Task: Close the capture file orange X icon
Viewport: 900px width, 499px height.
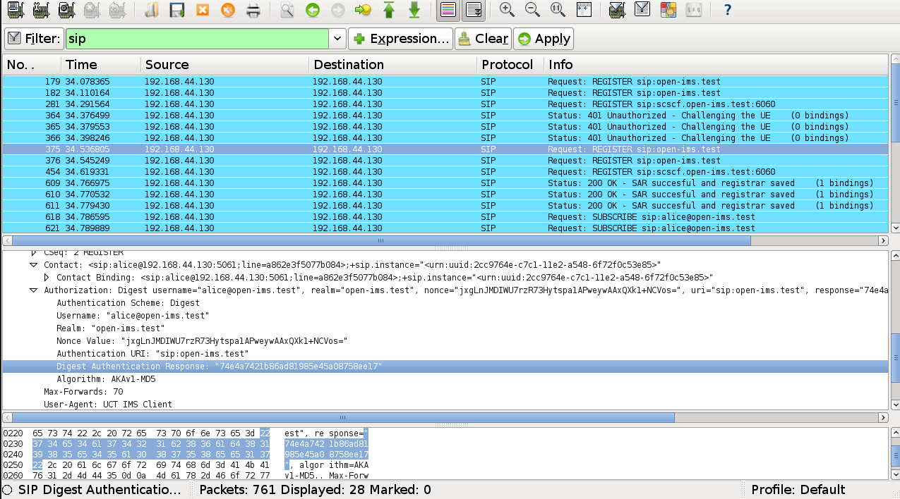Action: tap(202, 10)
